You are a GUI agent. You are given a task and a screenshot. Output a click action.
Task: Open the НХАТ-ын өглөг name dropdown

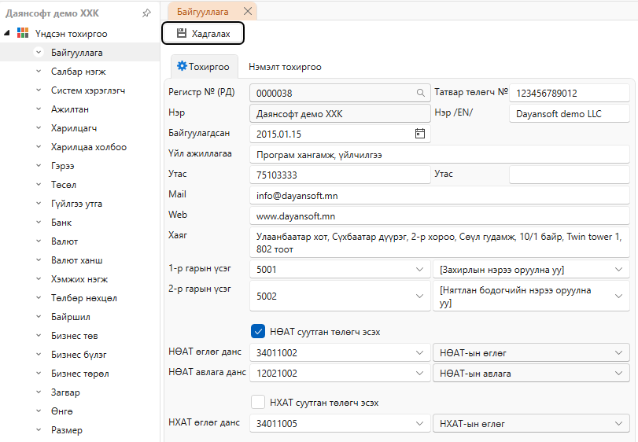[x=618, y=423]
